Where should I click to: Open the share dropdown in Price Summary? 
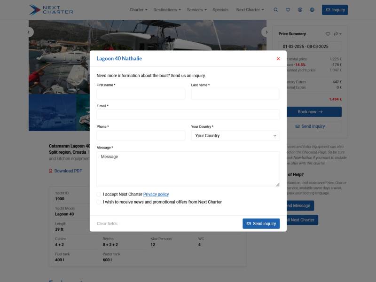337,34
